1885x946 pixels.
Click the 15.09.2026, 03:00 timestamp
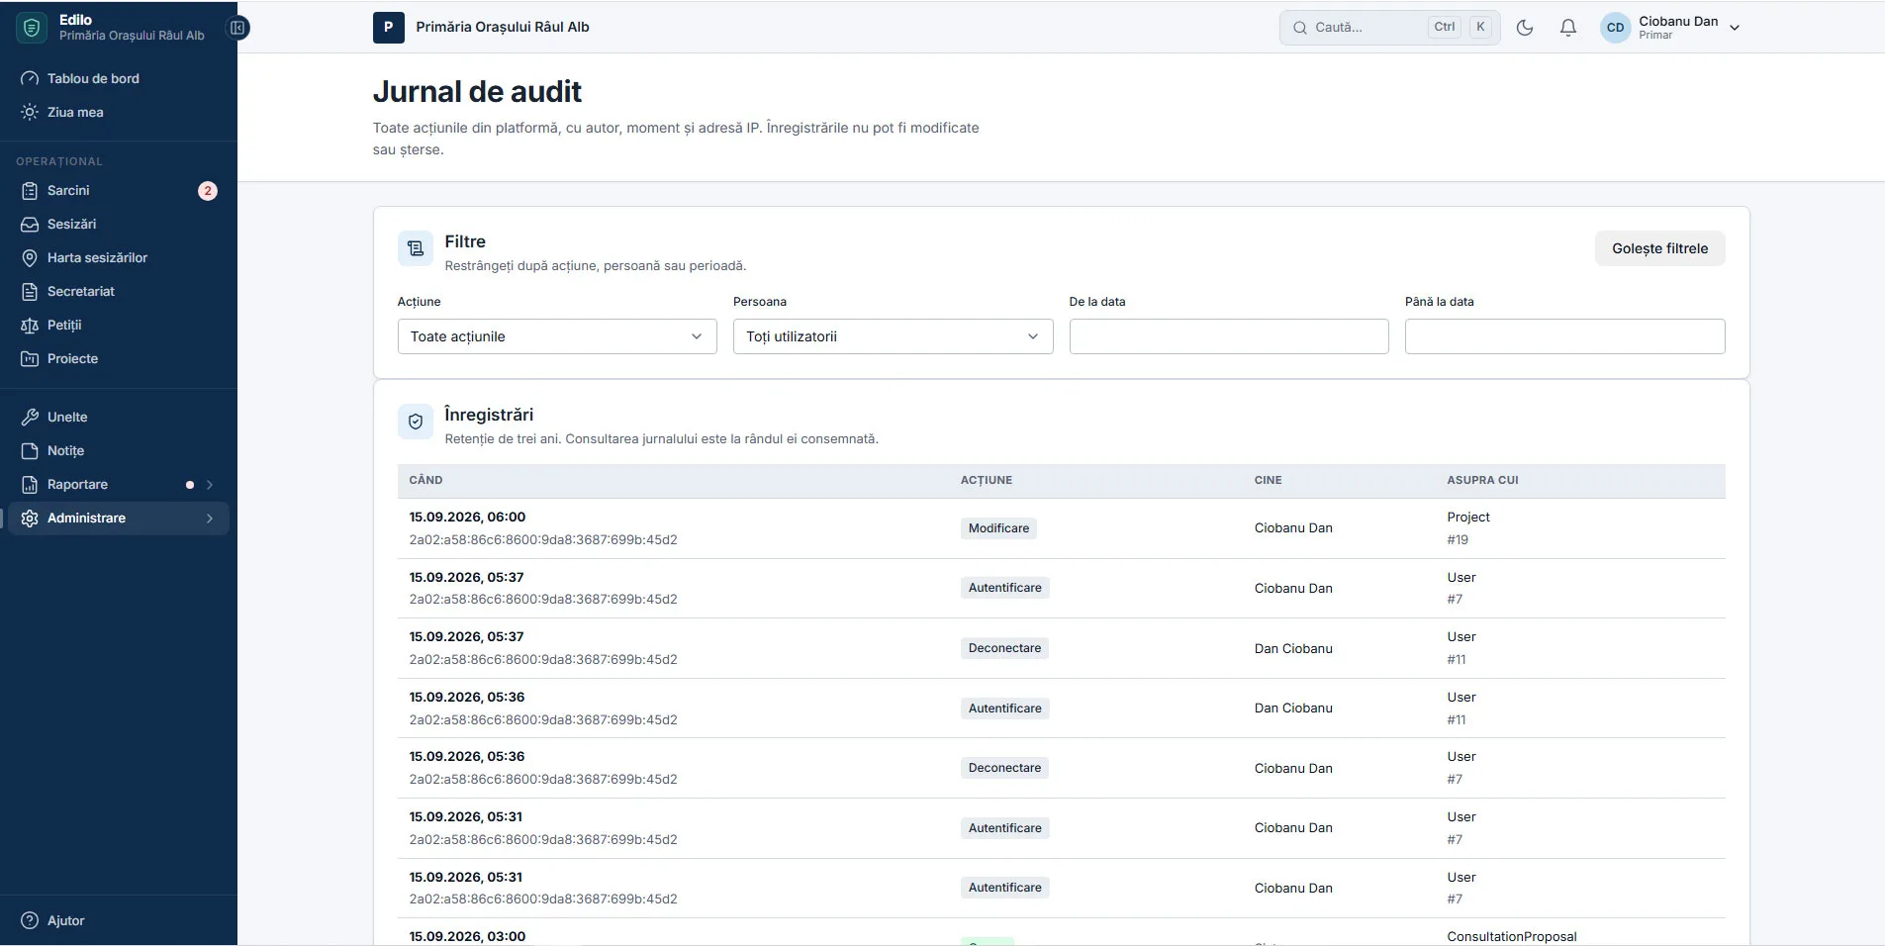point(467,936)
